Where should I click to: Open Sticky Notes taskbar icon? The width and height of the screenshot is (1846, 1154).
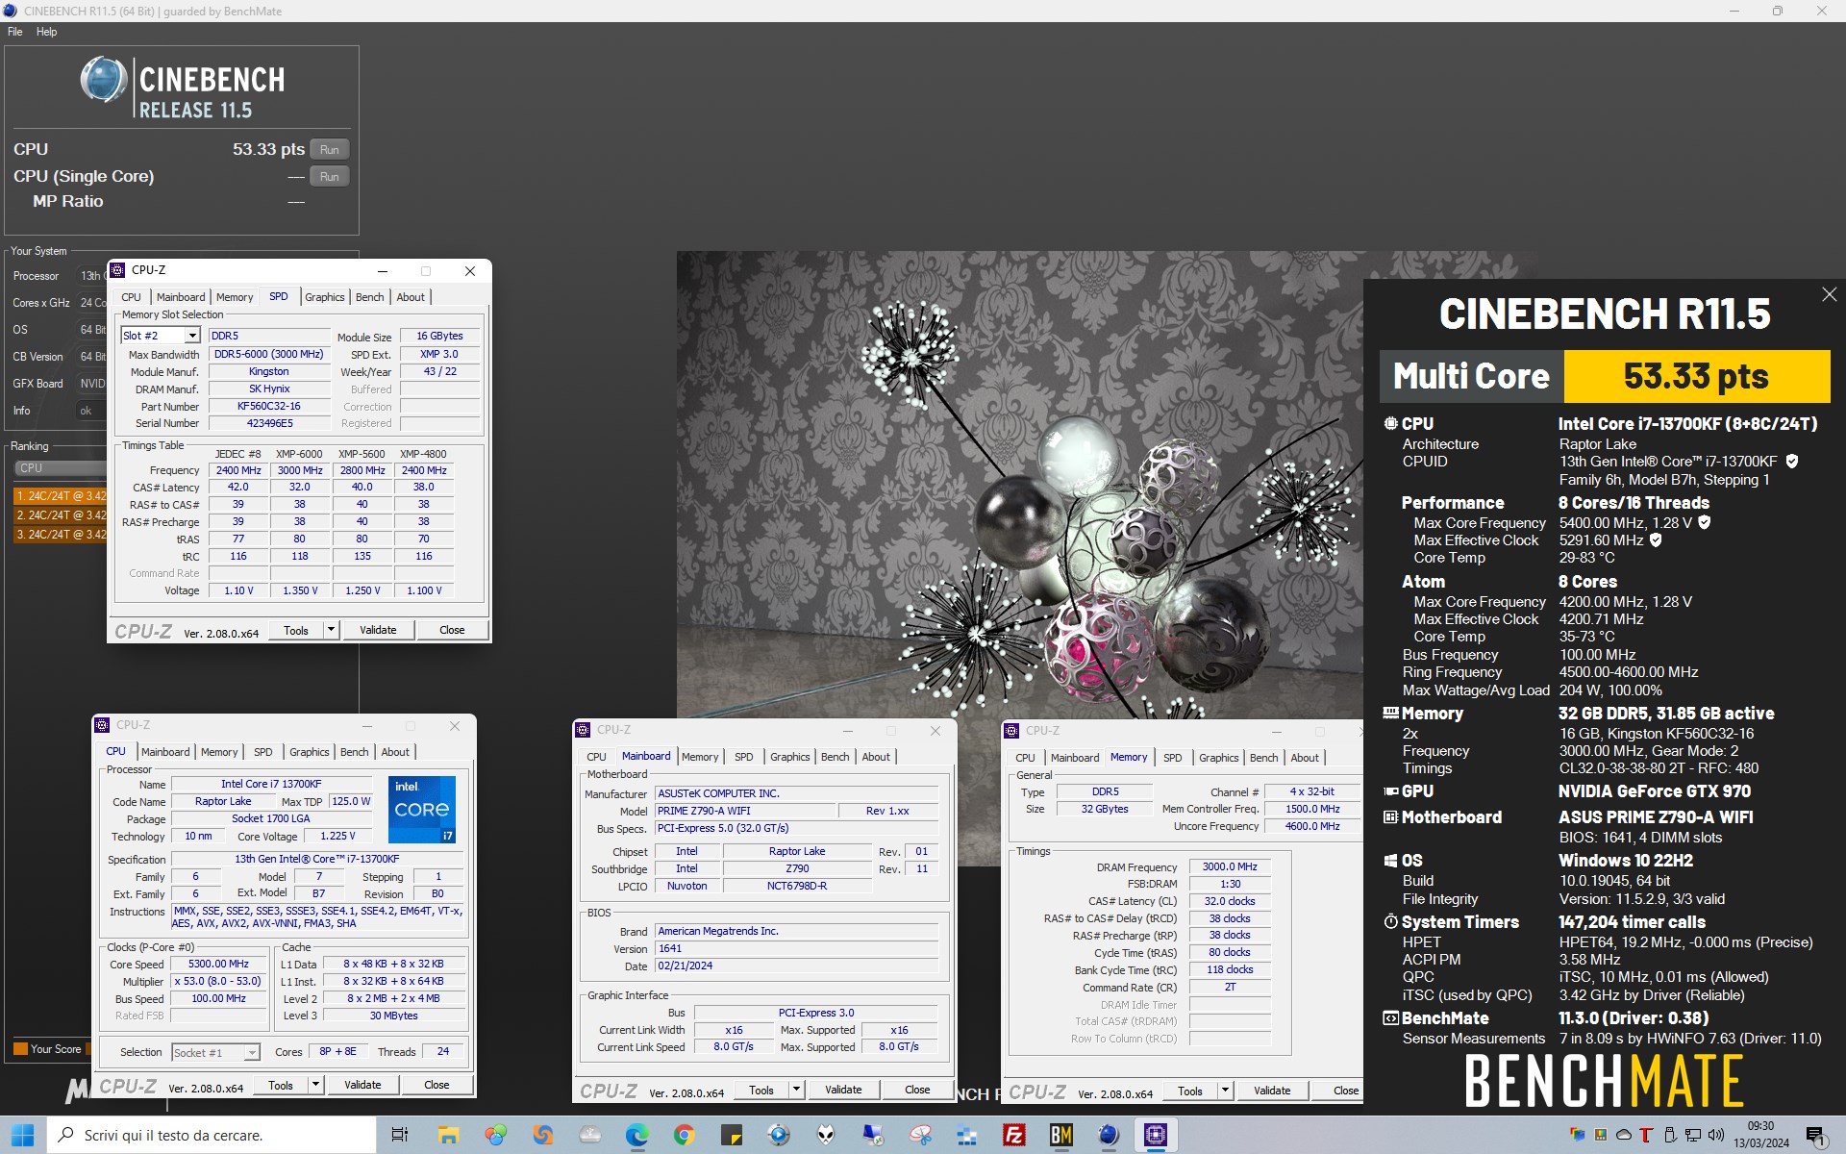[x=731, y=1135]
